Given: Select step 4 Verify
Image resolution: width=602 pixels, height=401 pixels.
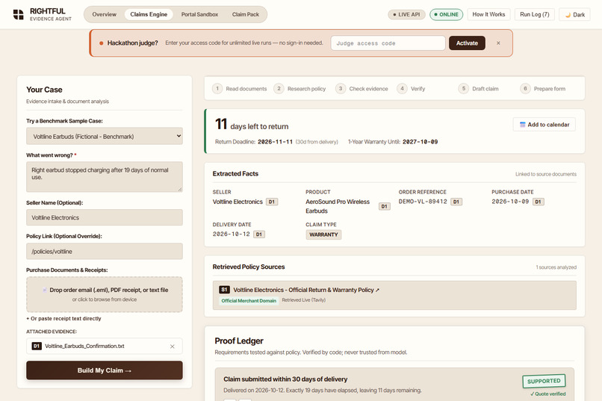Looking at the screenshot, I should (412, 89).
